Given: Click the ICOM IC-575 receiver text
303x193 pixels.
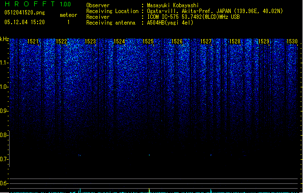Looking at the screenshot, I should [x=193, y=17].
